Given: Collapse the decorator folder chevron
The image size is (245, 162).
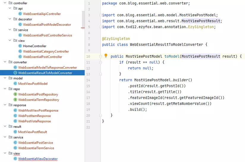Looking at the screenshot, I should [10, 19].
